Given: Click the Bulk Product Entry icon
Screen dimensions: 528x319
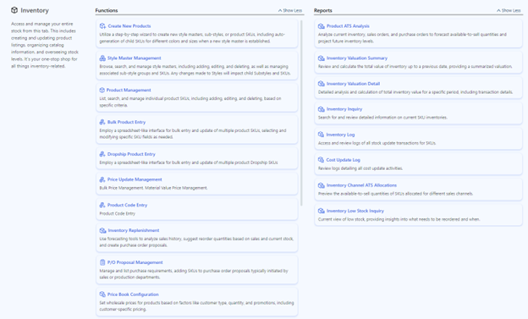Looking at the screenshot, I should coord(102,122).
